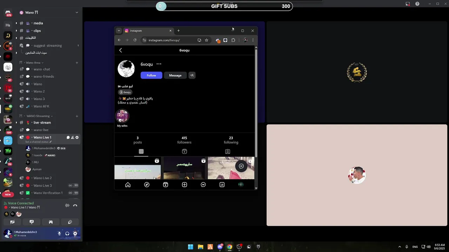Open Discord noise suppression waveform icon
The image size is (449, 252).
[x=67, y=205]
